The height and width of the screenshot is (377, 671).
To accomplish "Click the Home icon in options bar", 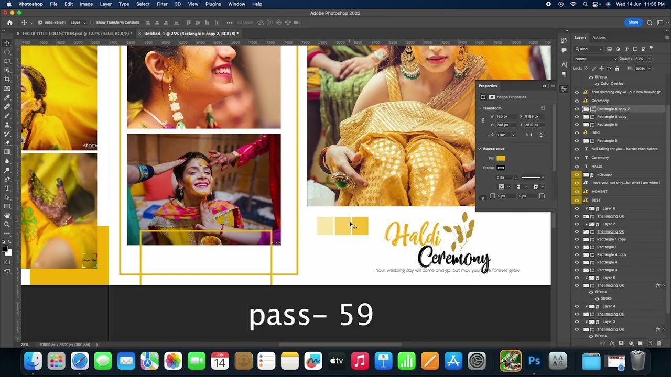I will point(9,23).
